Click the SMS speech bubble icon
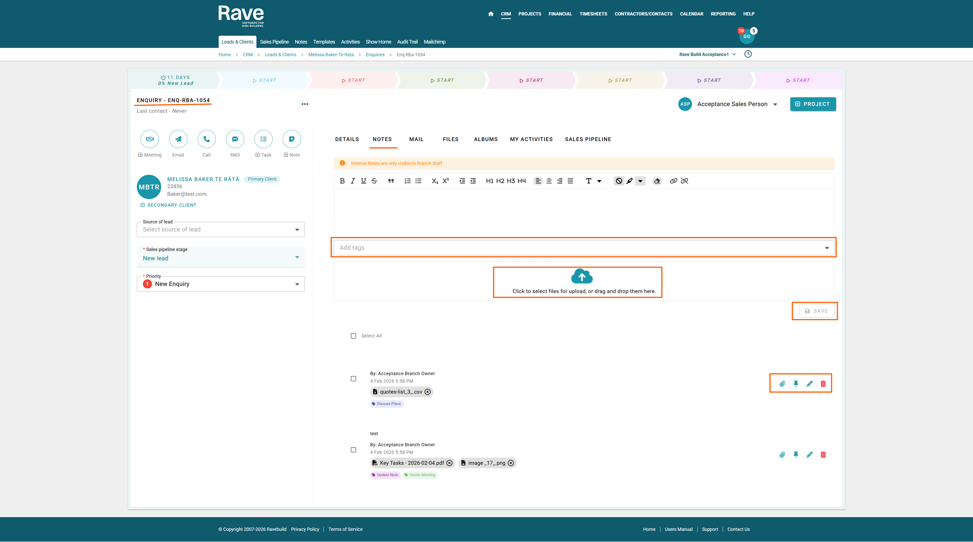 pos(235,139)
